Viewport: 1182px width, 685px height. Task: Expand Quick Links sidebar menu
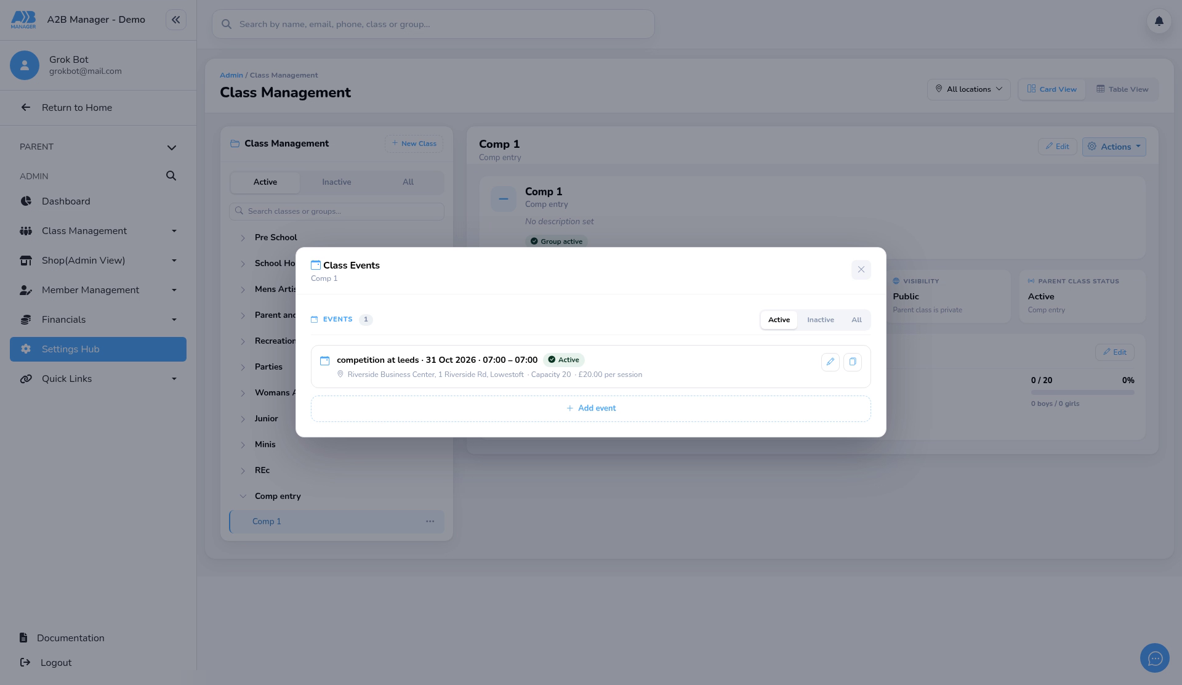(x=98, y=379)
